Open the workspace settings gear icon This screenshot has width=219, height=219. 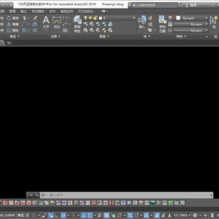click(x=195, y=215)
